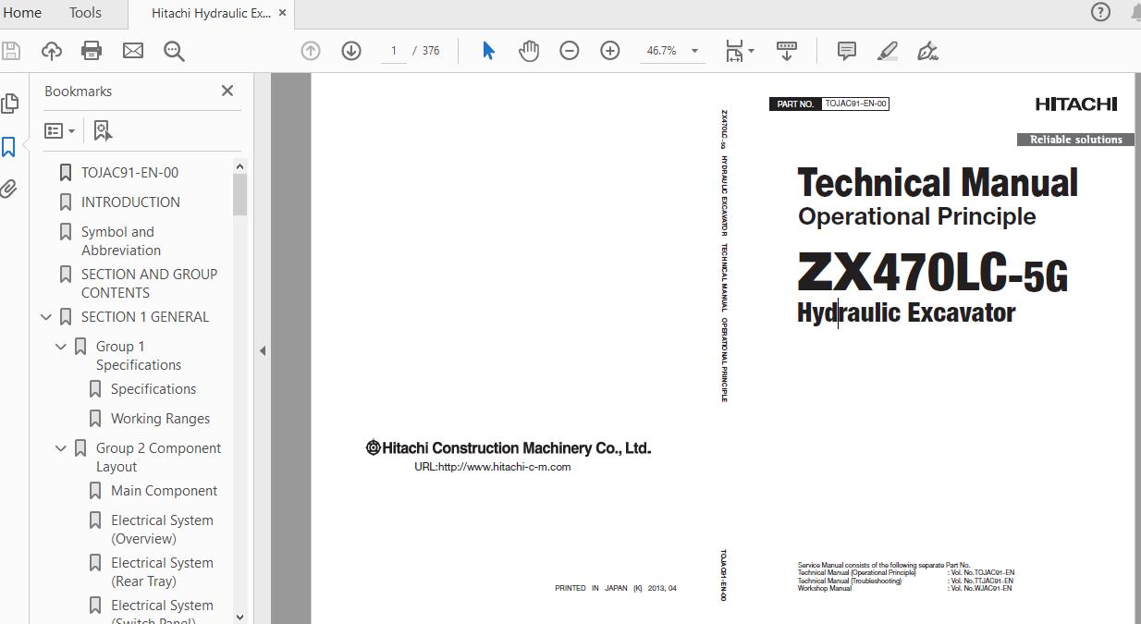This screenshot has height=624, width=1141.
Task: Select the Hitachi Hydraulic Ex... document tab
Action: [211, 13]
